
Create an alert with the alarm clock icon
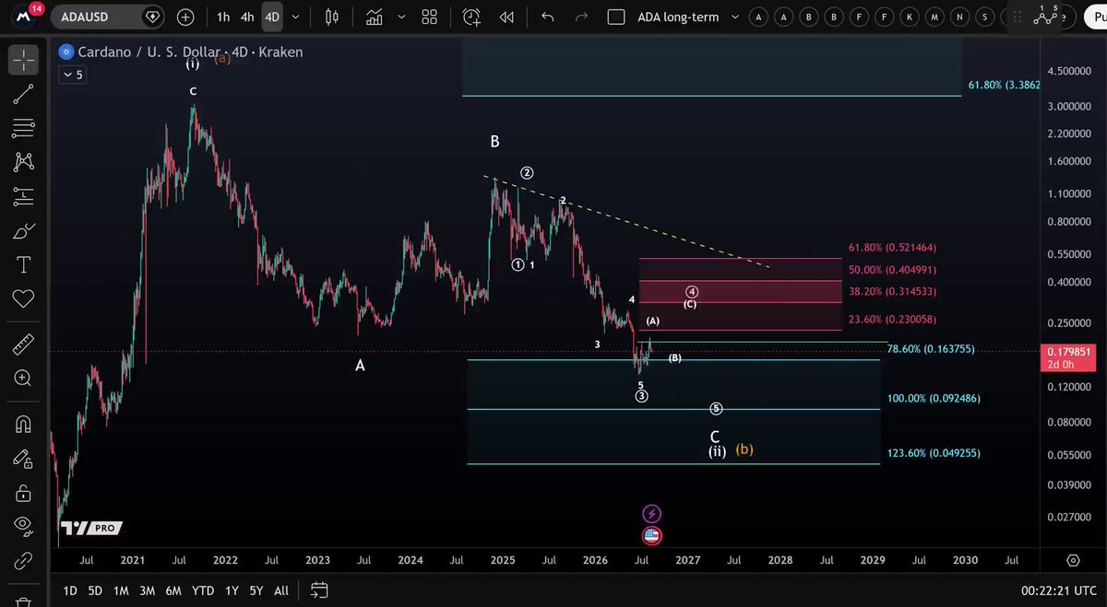(x=471, y=17)
